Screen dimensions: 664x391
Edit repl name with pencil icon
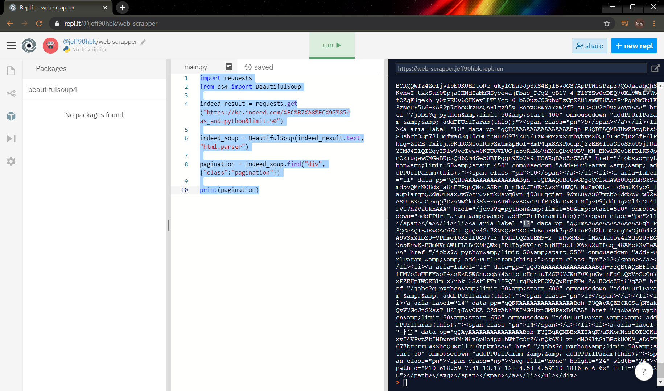(x=143, y=42)
